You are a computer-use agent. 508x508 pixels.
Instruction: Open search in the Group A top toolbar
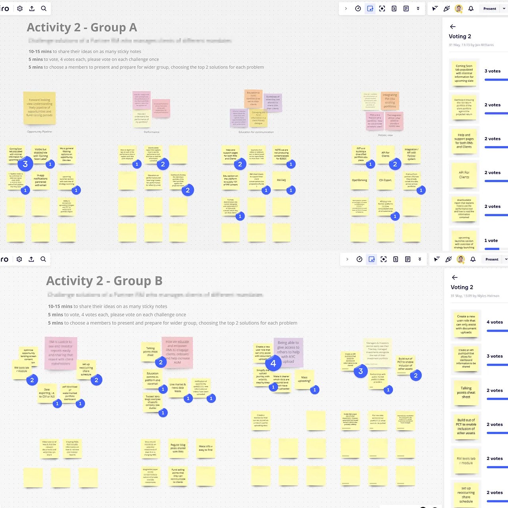coord(44,8)
